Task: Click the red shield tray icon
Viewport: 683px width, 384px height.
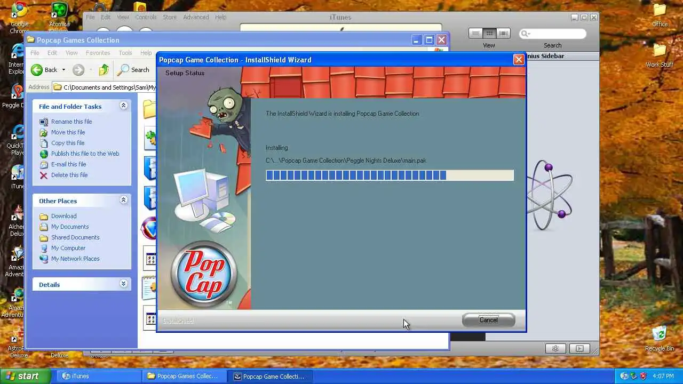Action: pos(644,376)
